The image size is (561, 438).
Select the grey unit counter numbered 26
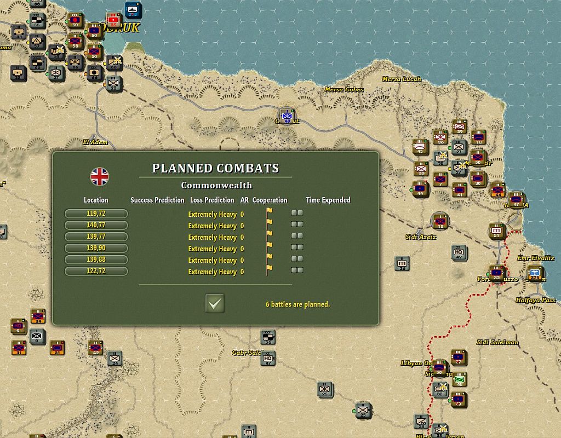[402, 264]
